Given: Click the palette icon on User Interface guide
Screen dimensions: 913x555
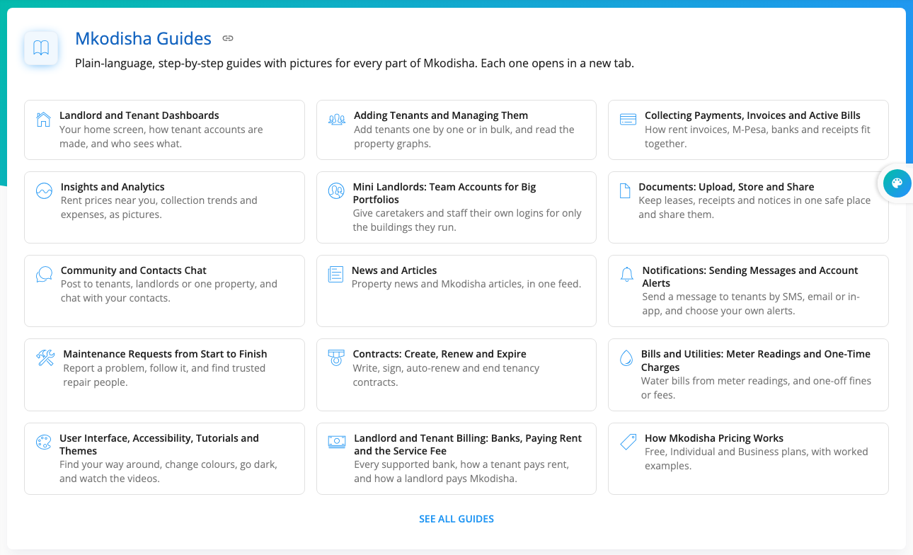Looking at the screenshot, I should coord(43,442).
